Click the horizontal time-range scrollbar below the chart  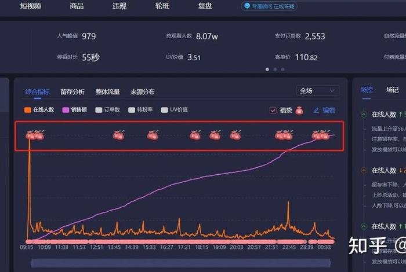tap(180, 263)
